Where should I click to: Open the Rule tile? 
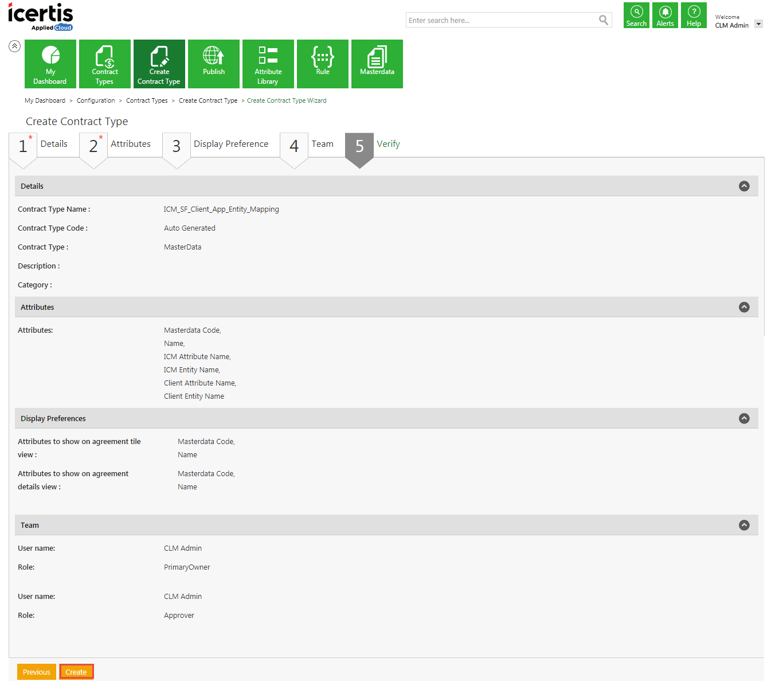pos(323,64)
